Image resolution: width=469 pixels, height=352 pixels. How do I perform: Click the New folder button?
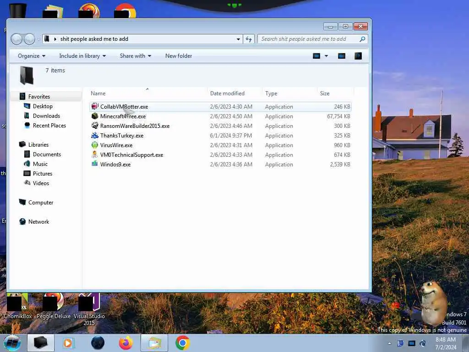point(179,56)
